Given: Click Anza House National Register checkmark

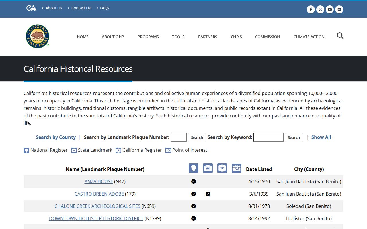Looking at the screenshot, I should coord(194,181).
